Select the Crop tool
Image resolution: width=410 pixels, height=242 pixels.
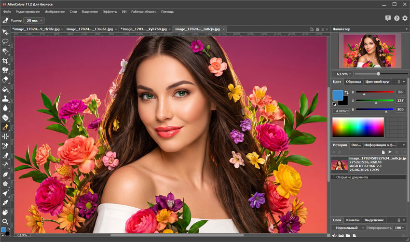pos(5,61)
